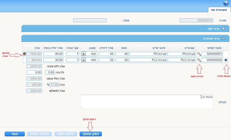Click item name field מערכת PLC
This screenshot has width=231, height=140.
182,60
